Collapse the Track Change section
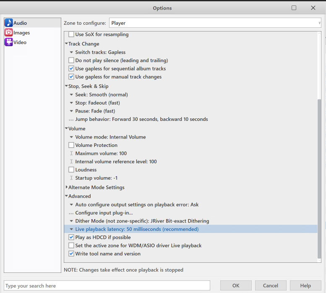Viewport: 326px width, 293px height. (66, 44)
